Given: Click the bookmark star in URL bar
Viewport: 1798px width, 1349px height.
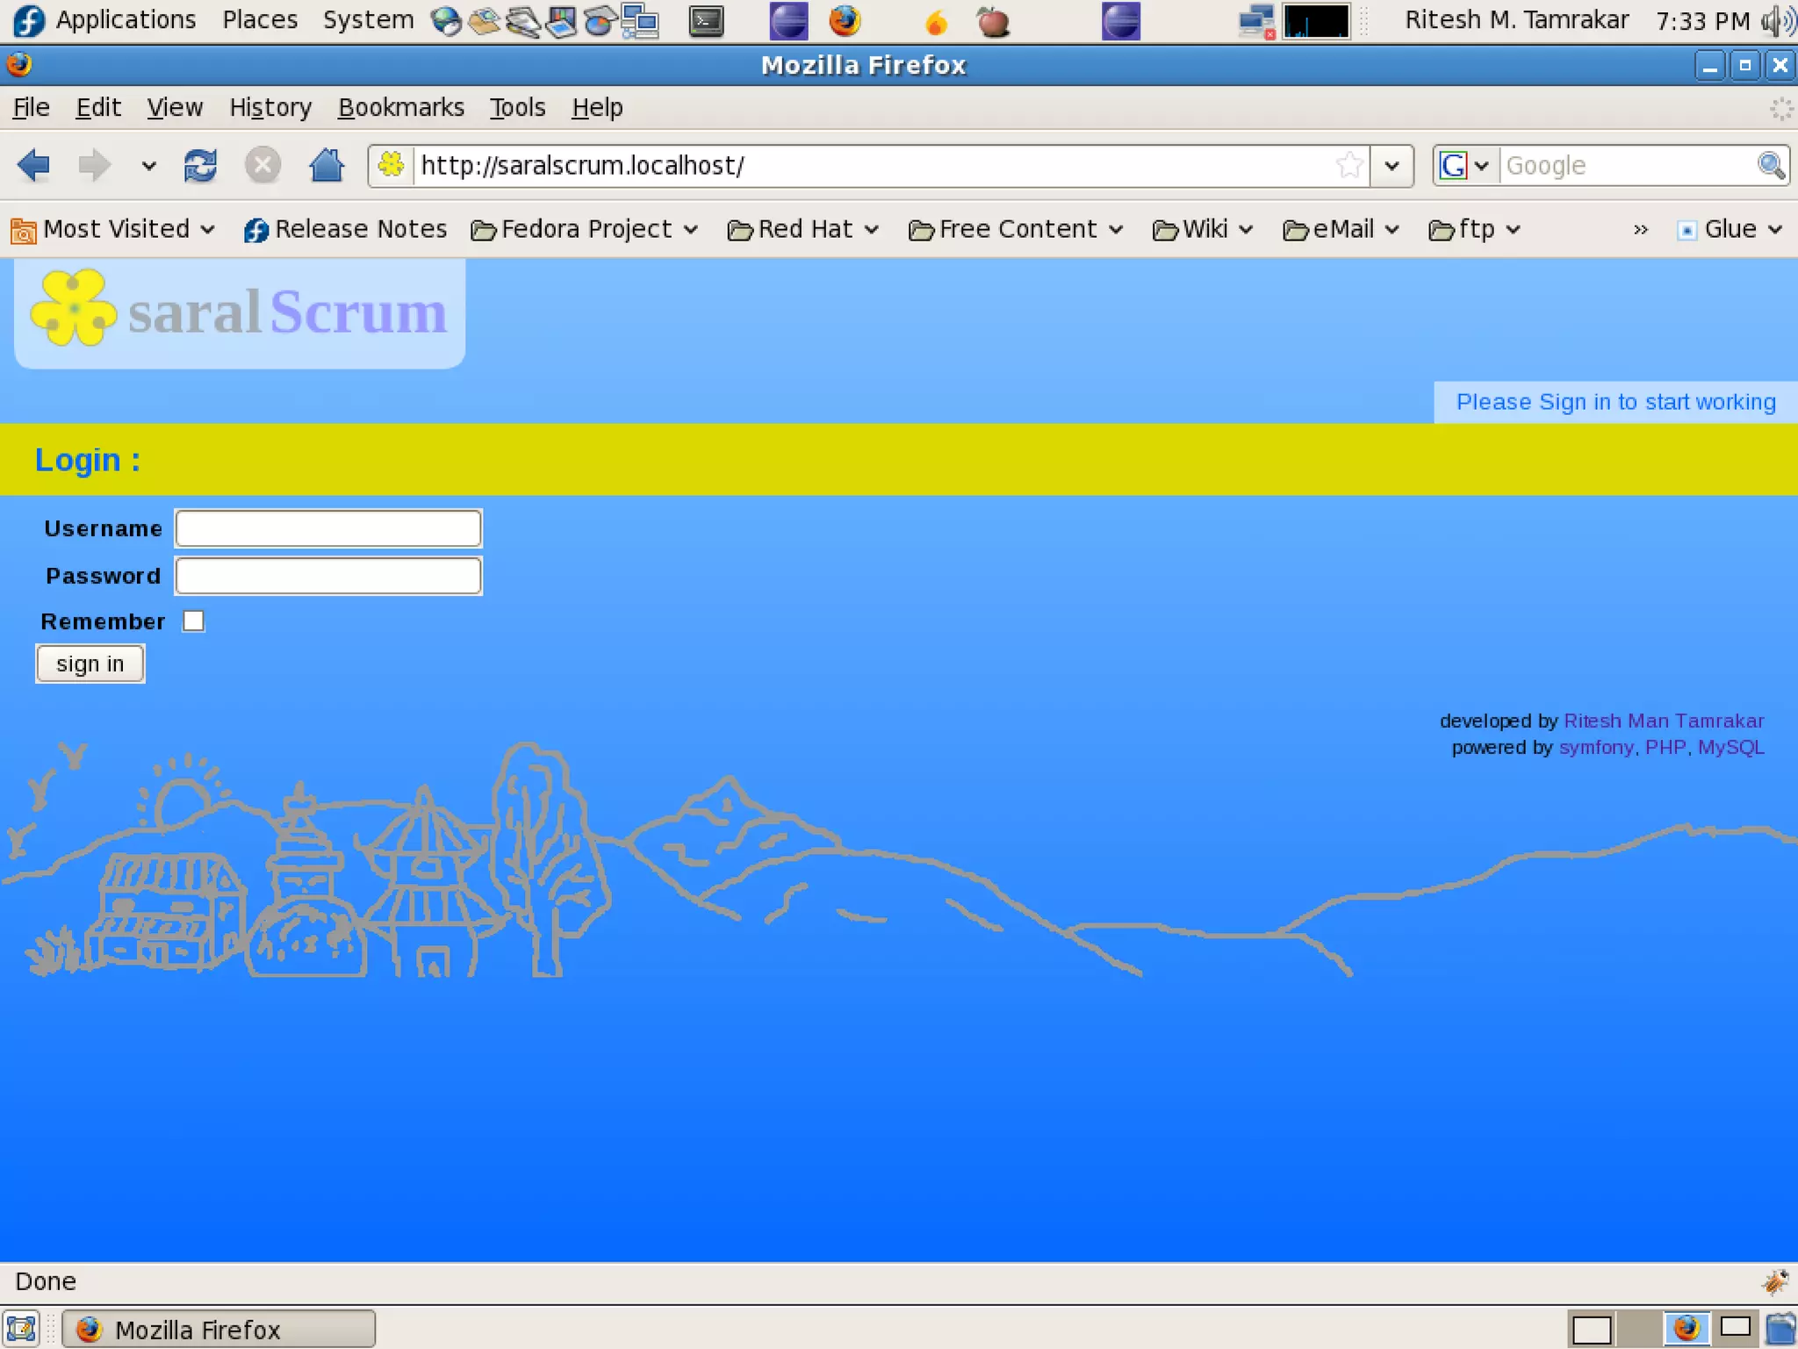Looking at the screenshot, I should click(x=1348, y=165).
